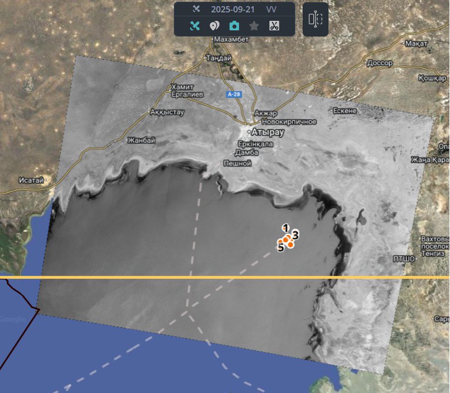This screenshot has height=393, width=450.
Task: Click the star favorite icon
Action: click(x=254, y=26)
